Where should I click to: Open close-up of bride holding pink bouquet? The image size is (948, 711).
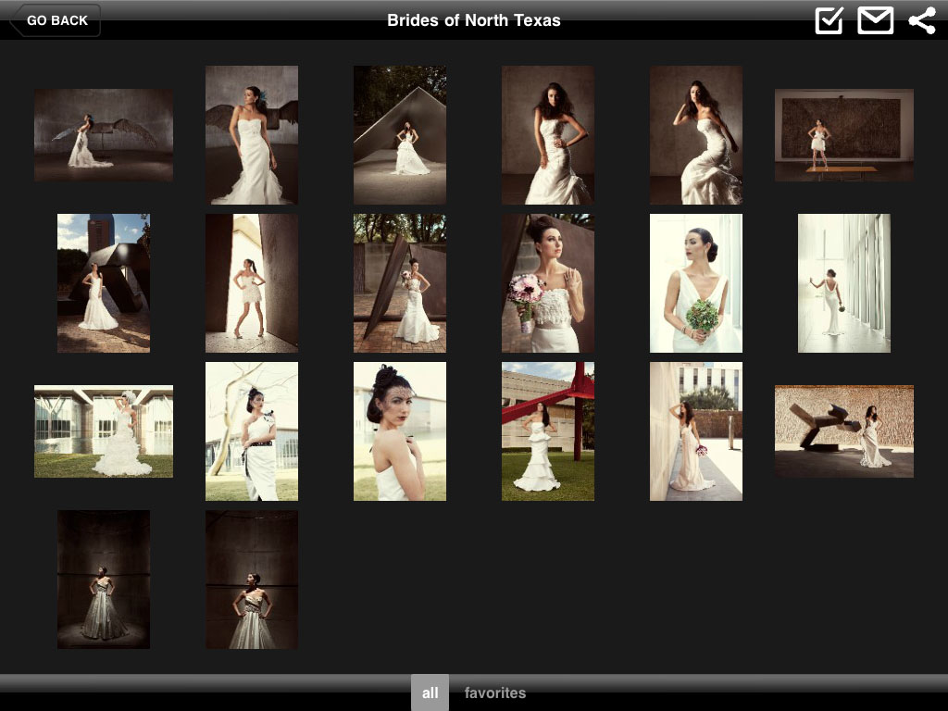(x=548, y=283)
